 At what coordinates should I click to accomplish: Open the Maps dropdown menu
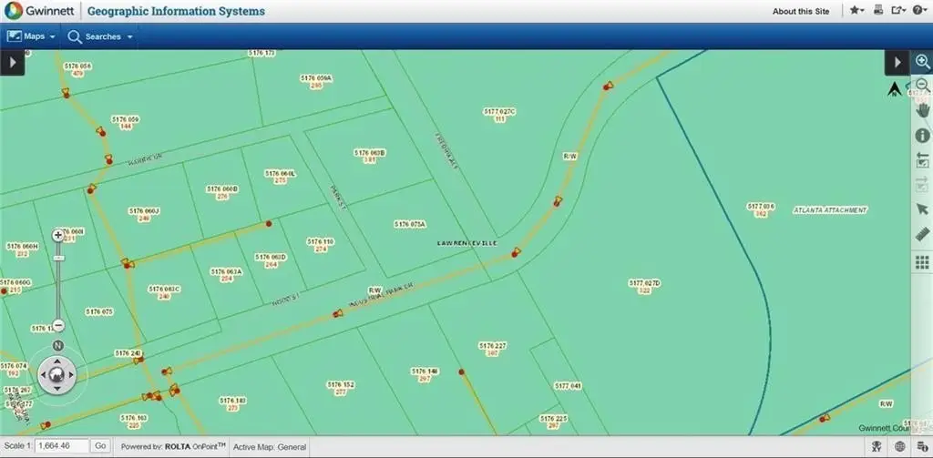pos(32,36)
